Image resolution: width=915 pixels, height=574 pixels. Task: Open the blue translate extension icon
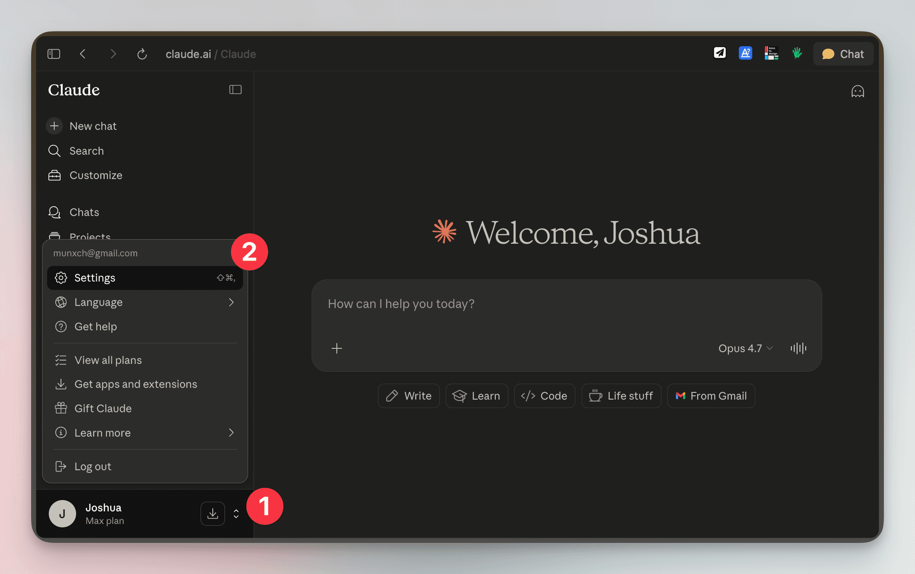tap(746, 53)
